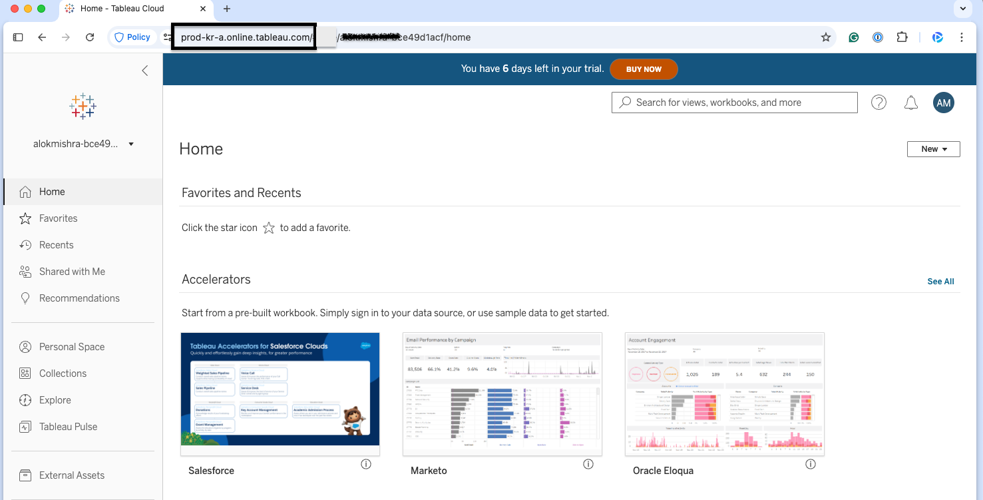
Task: Collapse the left navigation panel
Action: 145,70
